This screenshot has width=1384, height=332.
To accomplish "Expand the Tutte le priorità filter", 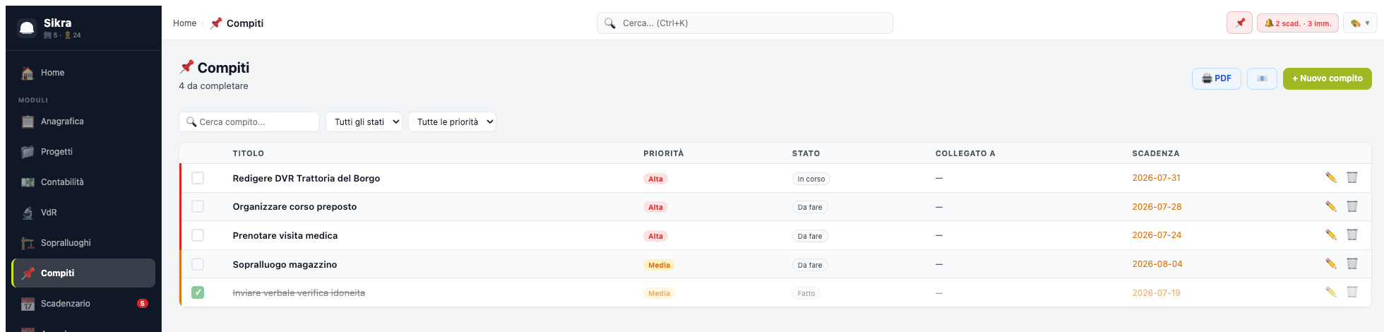I will [452, 122].
